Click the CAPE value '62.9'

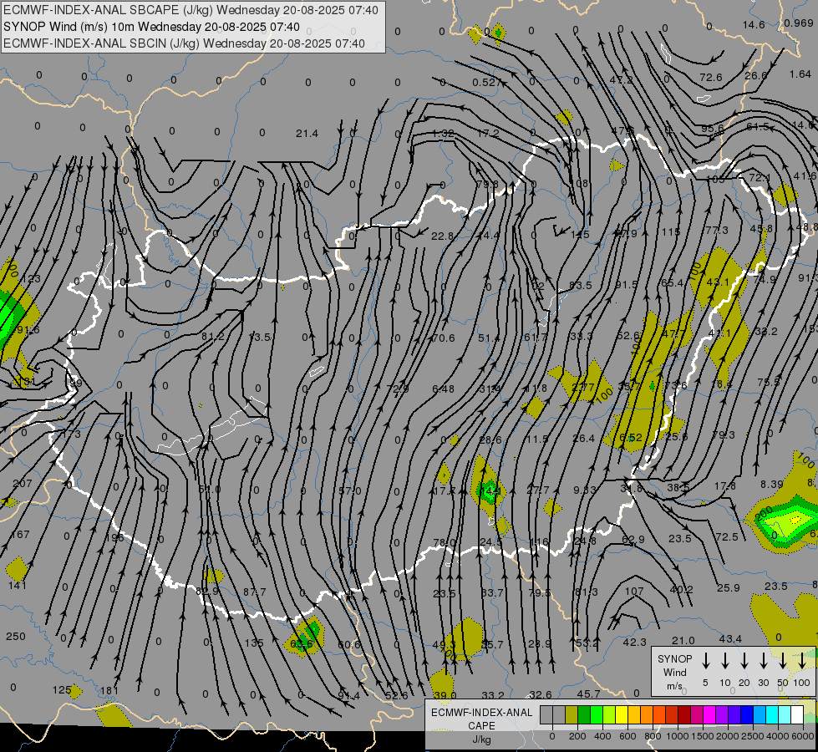coord(633,539)
